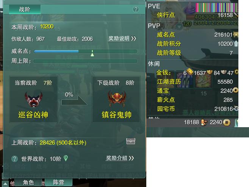
Task: Open the 奖励介绍 reward introduction link
Action: pos(120,158)
